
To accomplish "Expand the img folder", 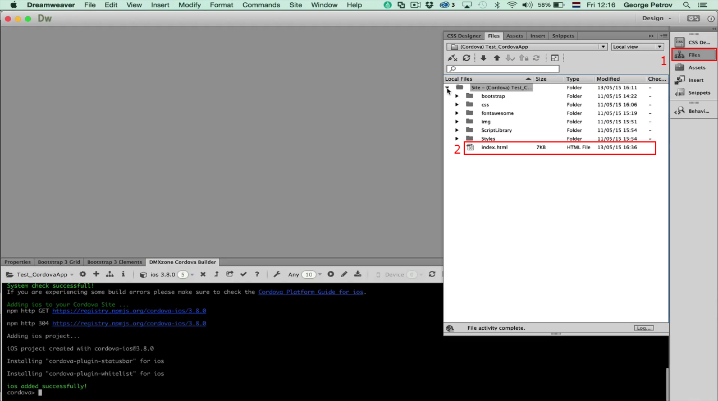I will (457, 122).
